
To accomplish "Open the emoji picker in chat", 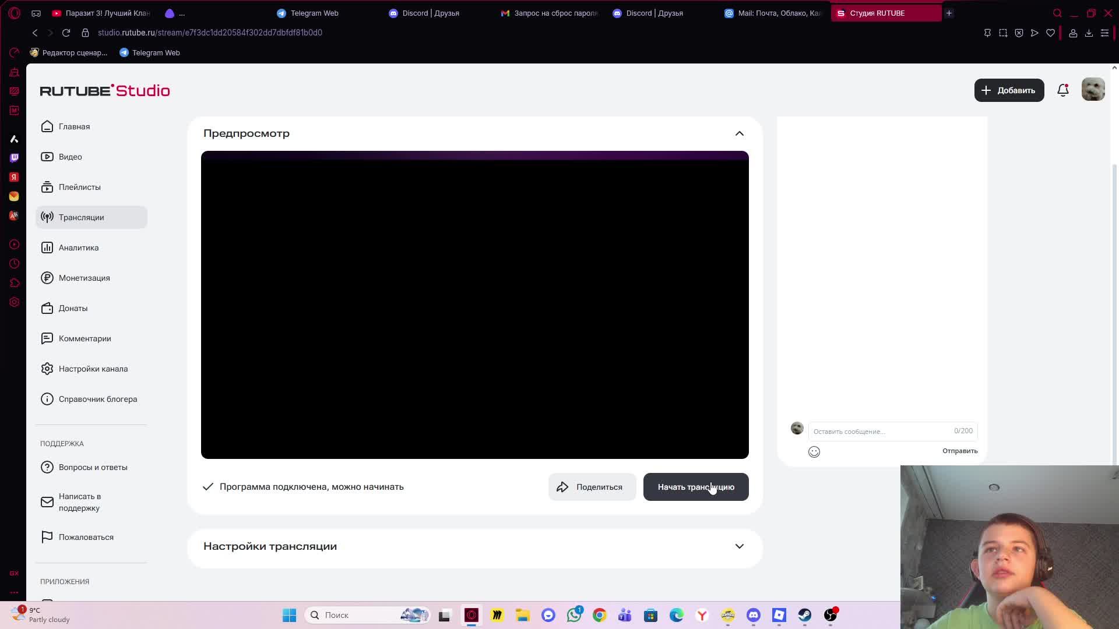I will pos(814,451).
